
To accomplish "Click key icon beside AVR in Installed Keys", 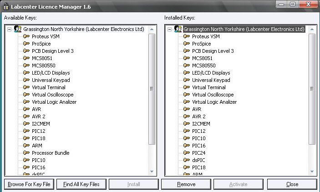I will [187, 109].
